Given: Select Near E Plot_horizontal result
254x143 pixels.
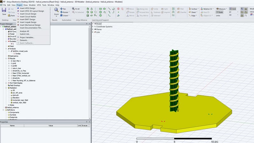Looking at the screenshot, I should [21, 73].
